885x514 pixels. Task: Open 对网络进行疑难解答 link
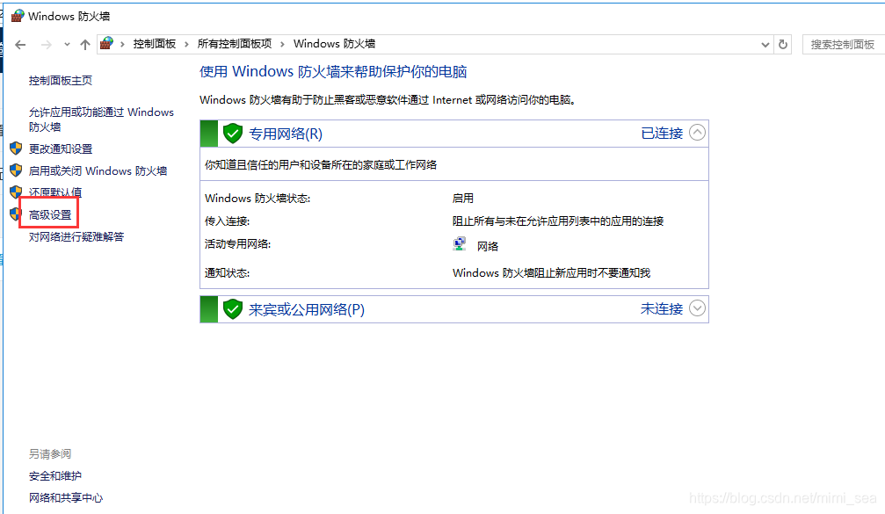(76, 237)
